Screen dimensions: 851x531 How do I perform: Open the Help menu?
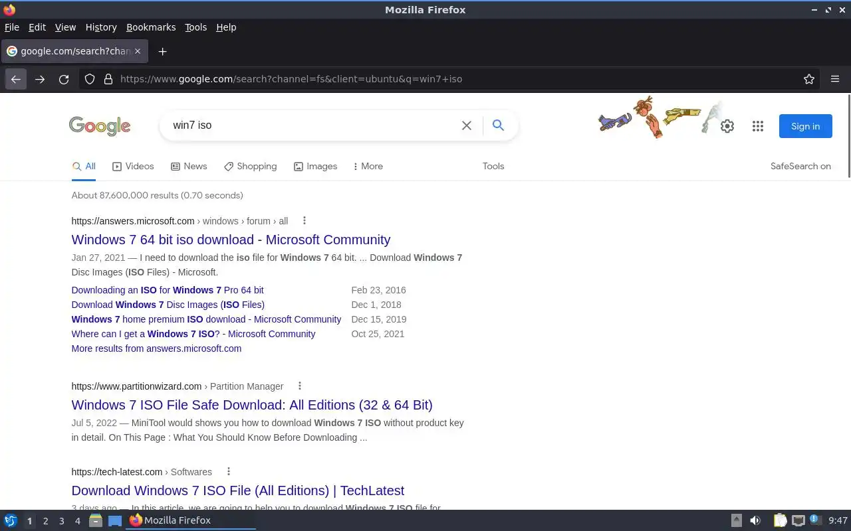tap(226, 27)
